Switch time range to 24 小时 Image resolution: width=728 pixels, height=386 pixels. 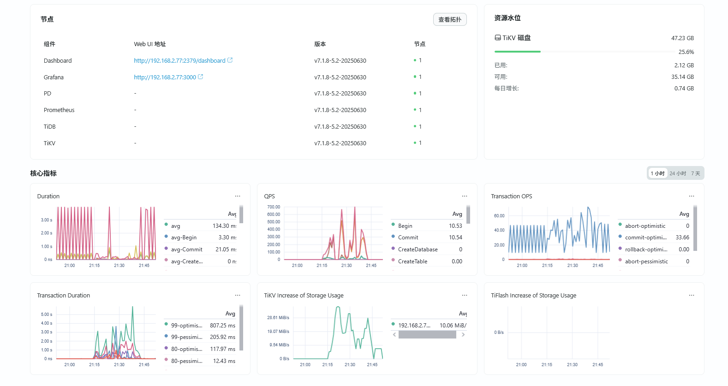tap(678, 173)
